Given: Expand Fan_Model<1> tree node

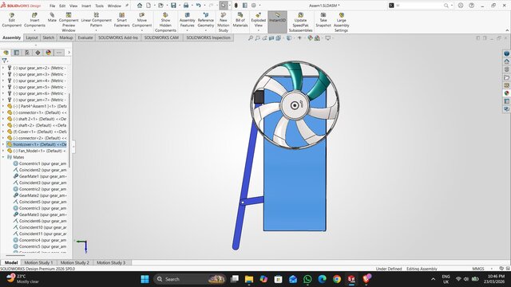Looking at the screenshot, I should click(3, 151).
